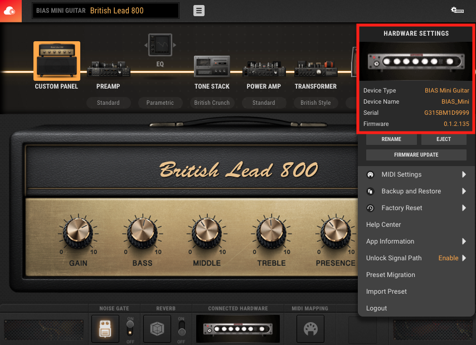Click the FIRMWARE UPDATE button
The width and height of the screenshot is (476, 345).
click(416, 155)
